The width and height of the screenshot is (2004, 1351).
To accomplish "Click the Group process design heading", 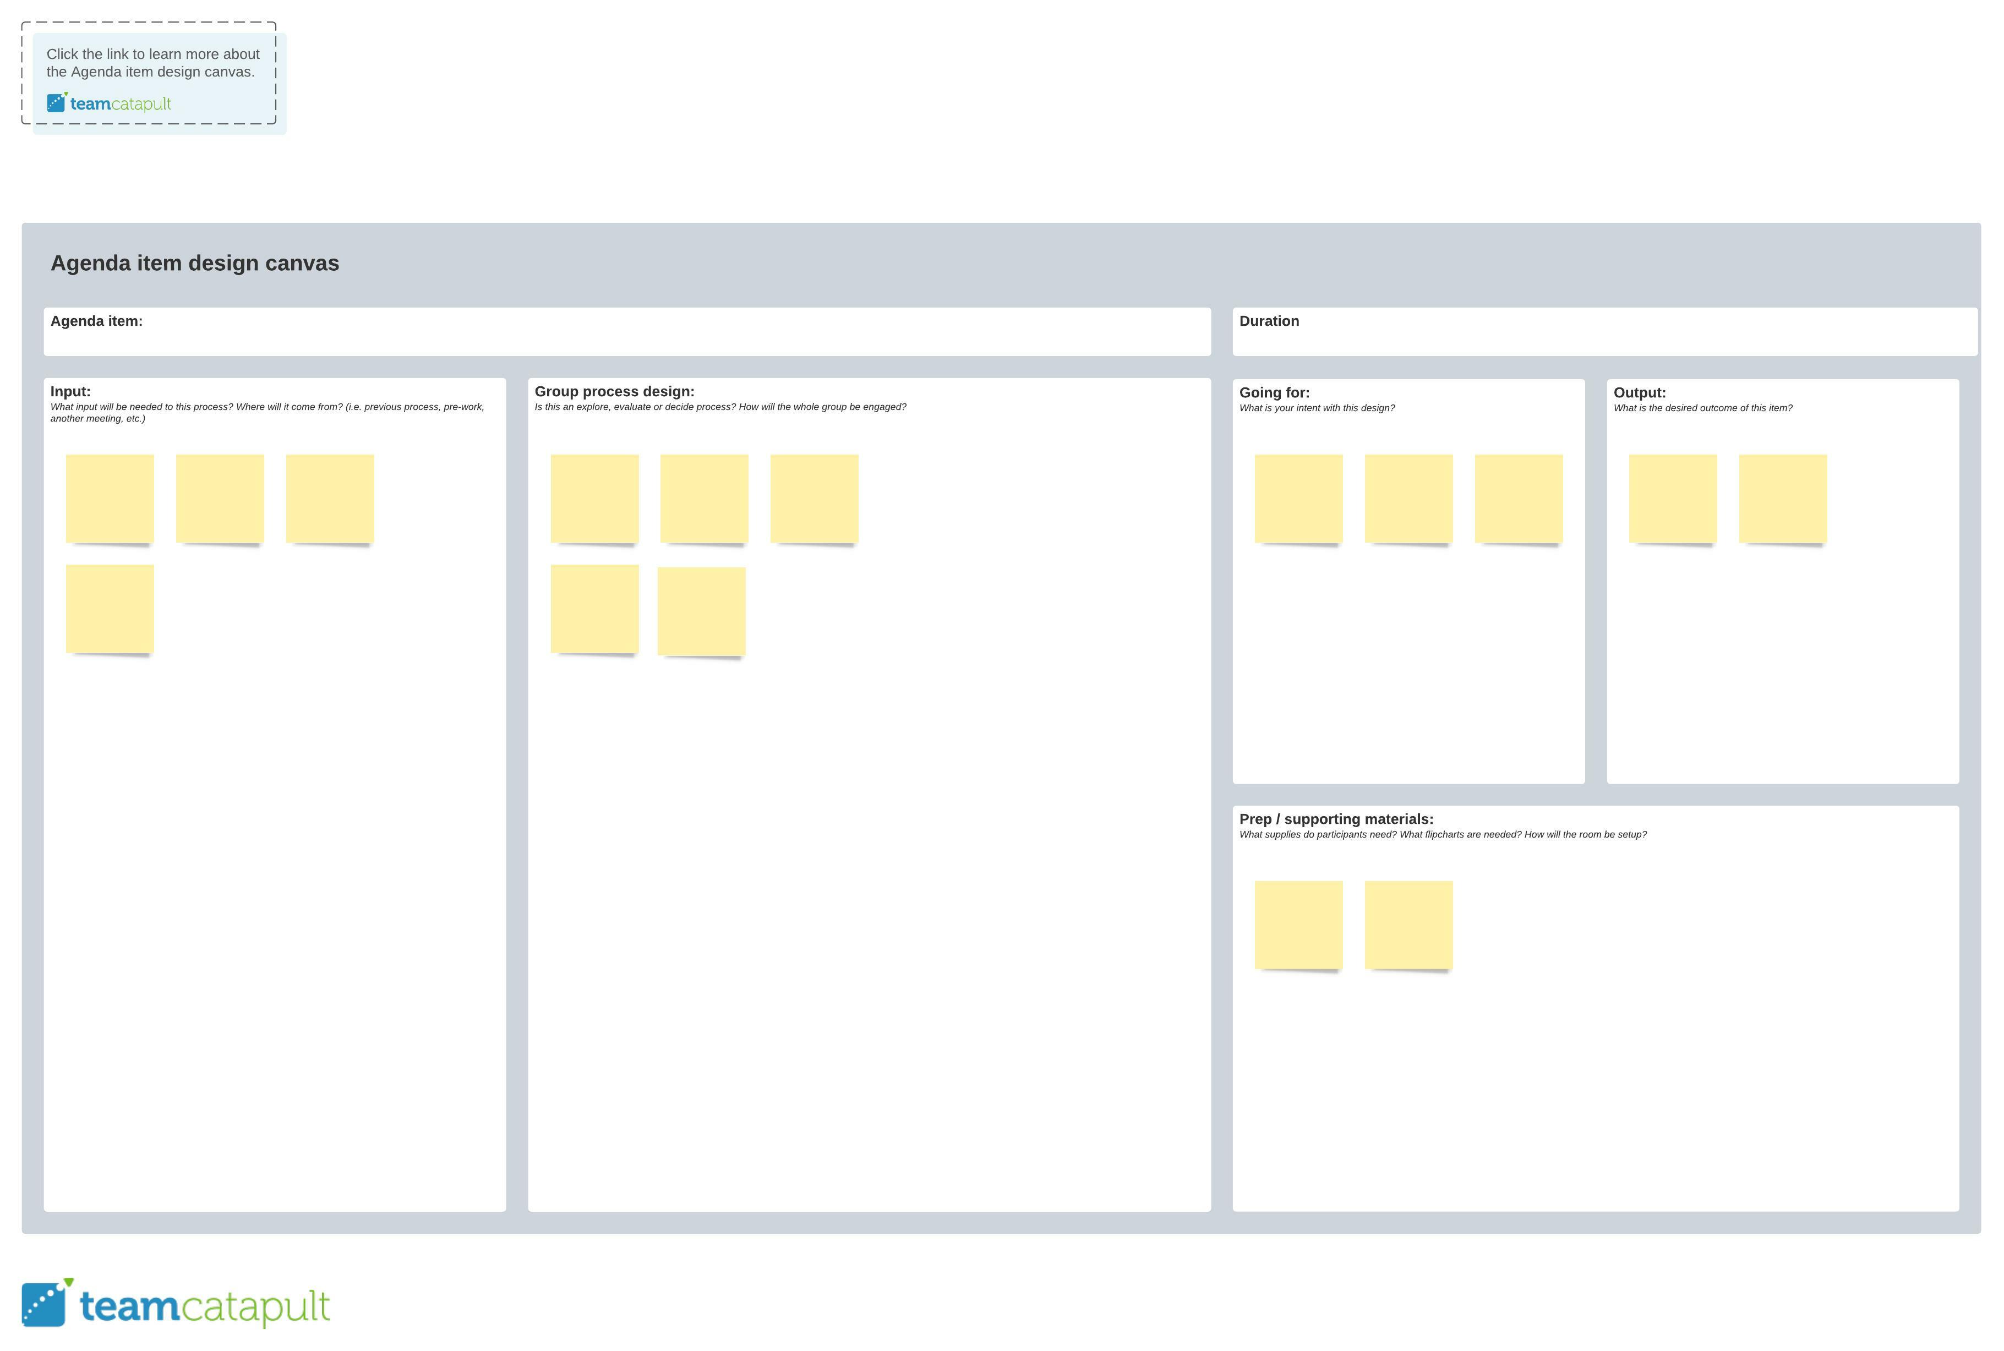I will pos(614,391).
